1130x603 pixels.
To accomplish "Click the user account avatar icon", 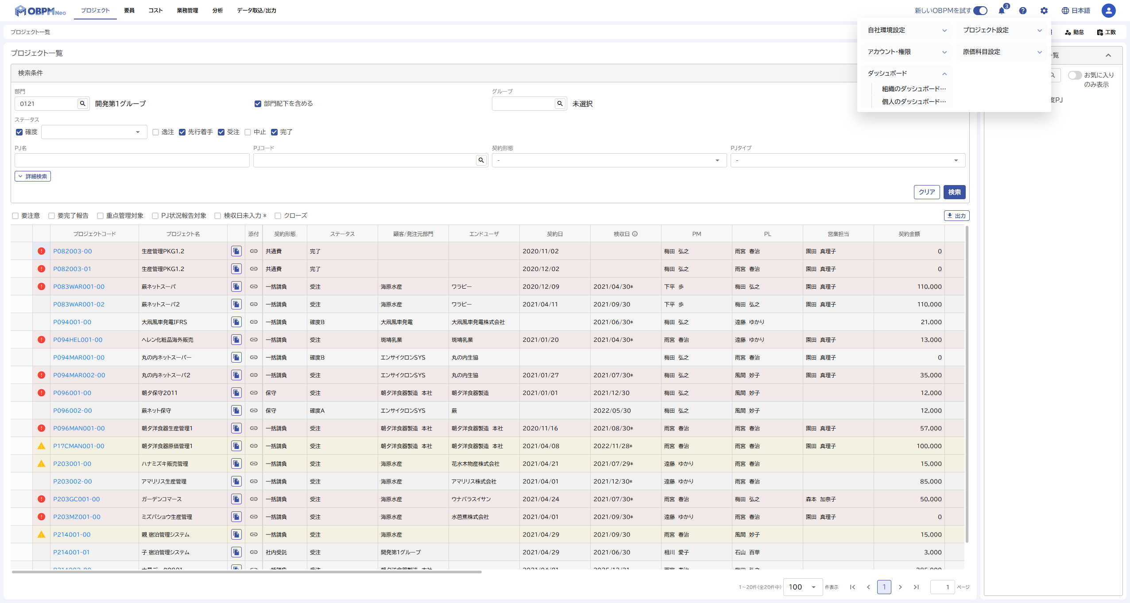I will (1108, 11).
